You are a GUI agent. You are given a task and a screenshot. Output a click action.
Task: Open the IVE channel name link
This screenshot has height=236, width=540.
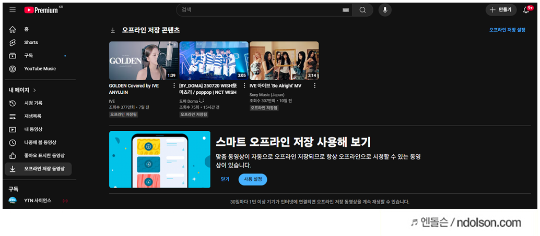112,102
